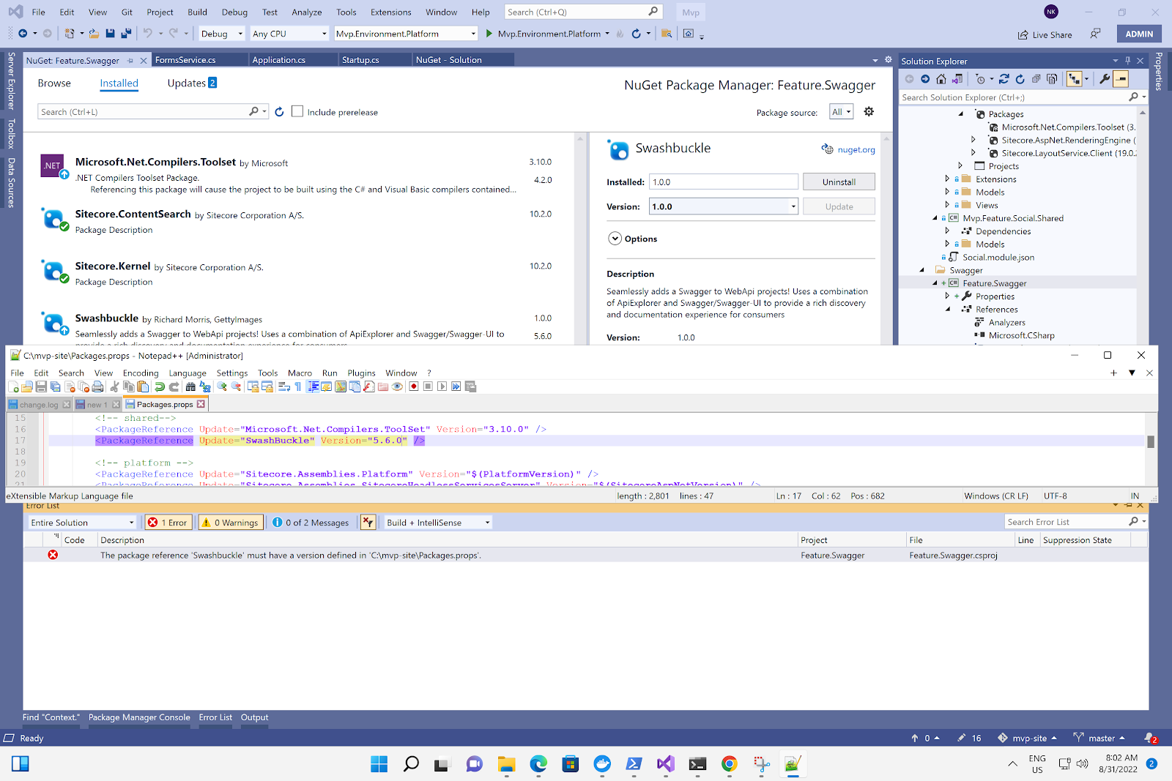
Task: Click Uninstall button for Swashbuckle
Action: [839, 182]
